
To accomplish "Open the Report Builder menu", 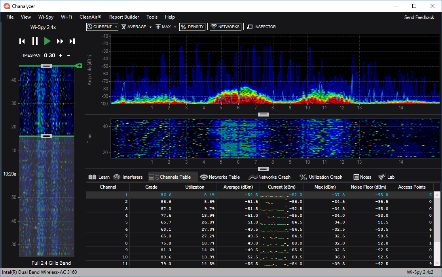I will click(x=124, y=17).
